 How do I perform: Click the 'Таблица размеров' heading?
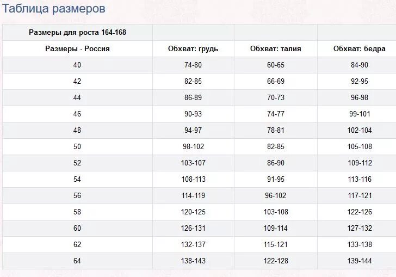(x=53, y=9)
